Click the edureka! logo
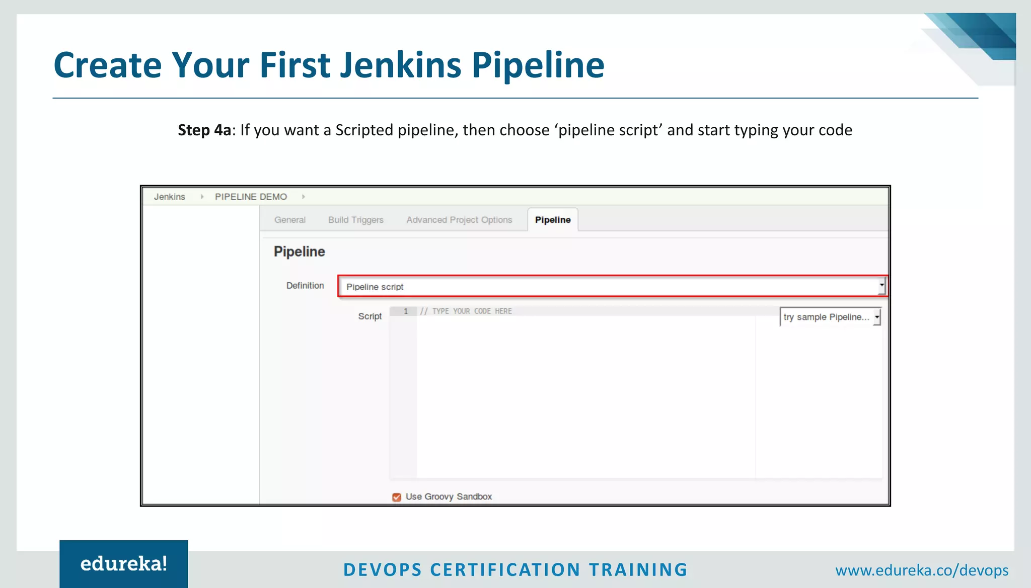 point(124,564)
